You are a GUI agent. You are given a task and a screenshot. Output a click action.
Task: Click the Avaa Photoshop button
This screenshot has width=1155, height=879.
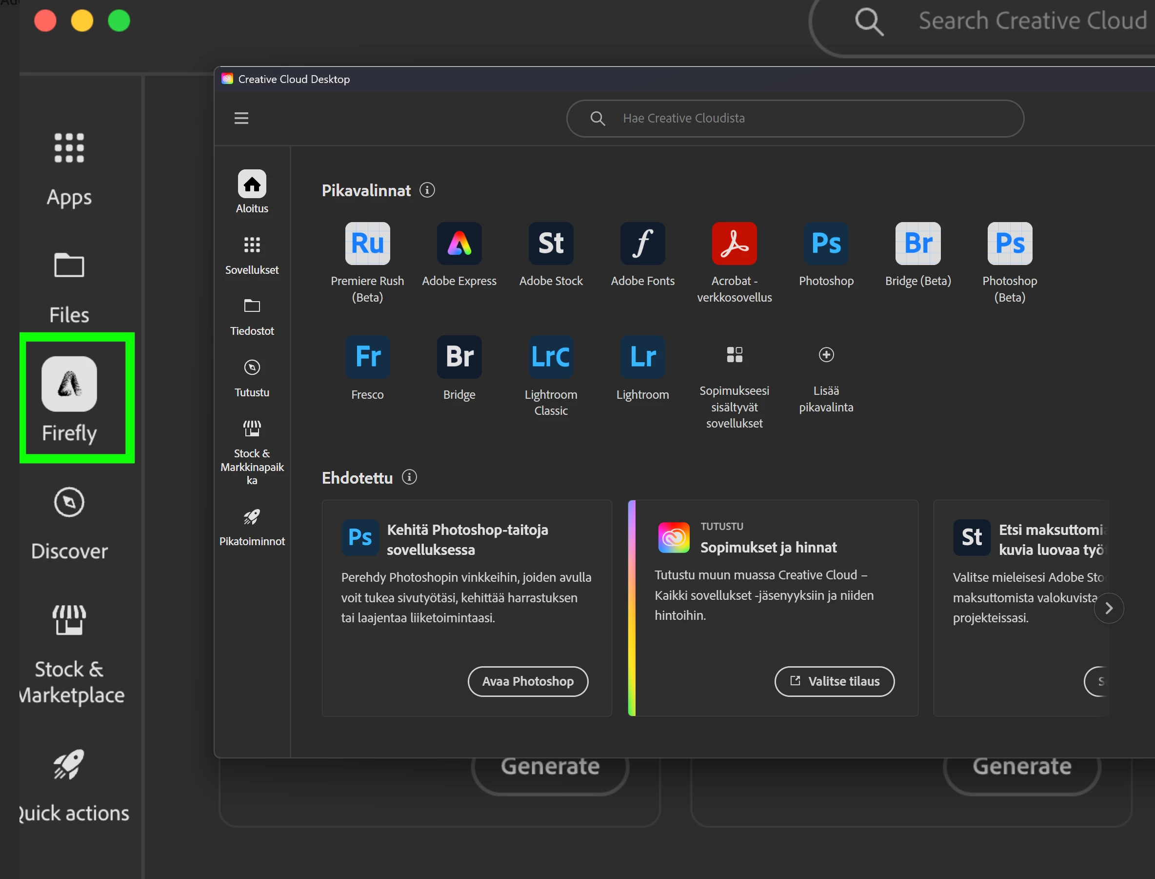click(528, 681)
